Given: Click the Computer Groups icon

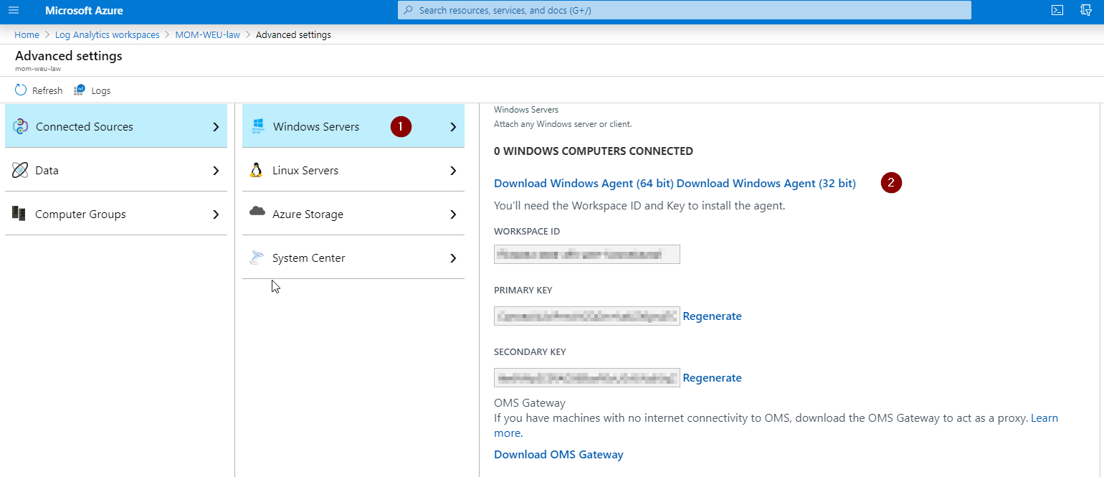Looking at the screenshot, I should tap(19, 214).
